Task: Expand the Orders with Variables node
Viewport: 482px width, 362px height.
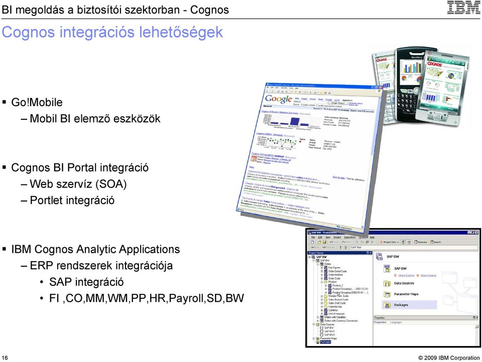Action: click(317, 317)
